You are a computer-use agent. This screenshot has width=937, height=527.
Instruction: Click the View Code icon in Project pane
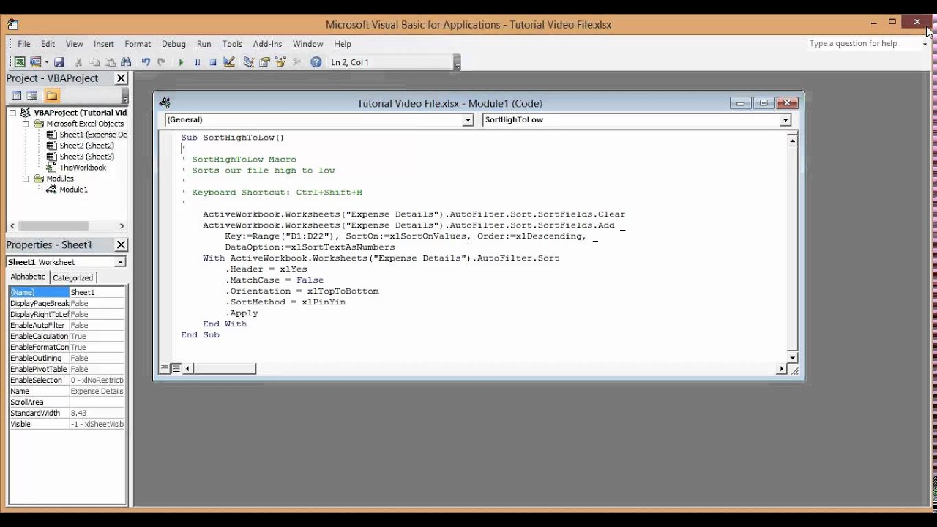[17, 95]
